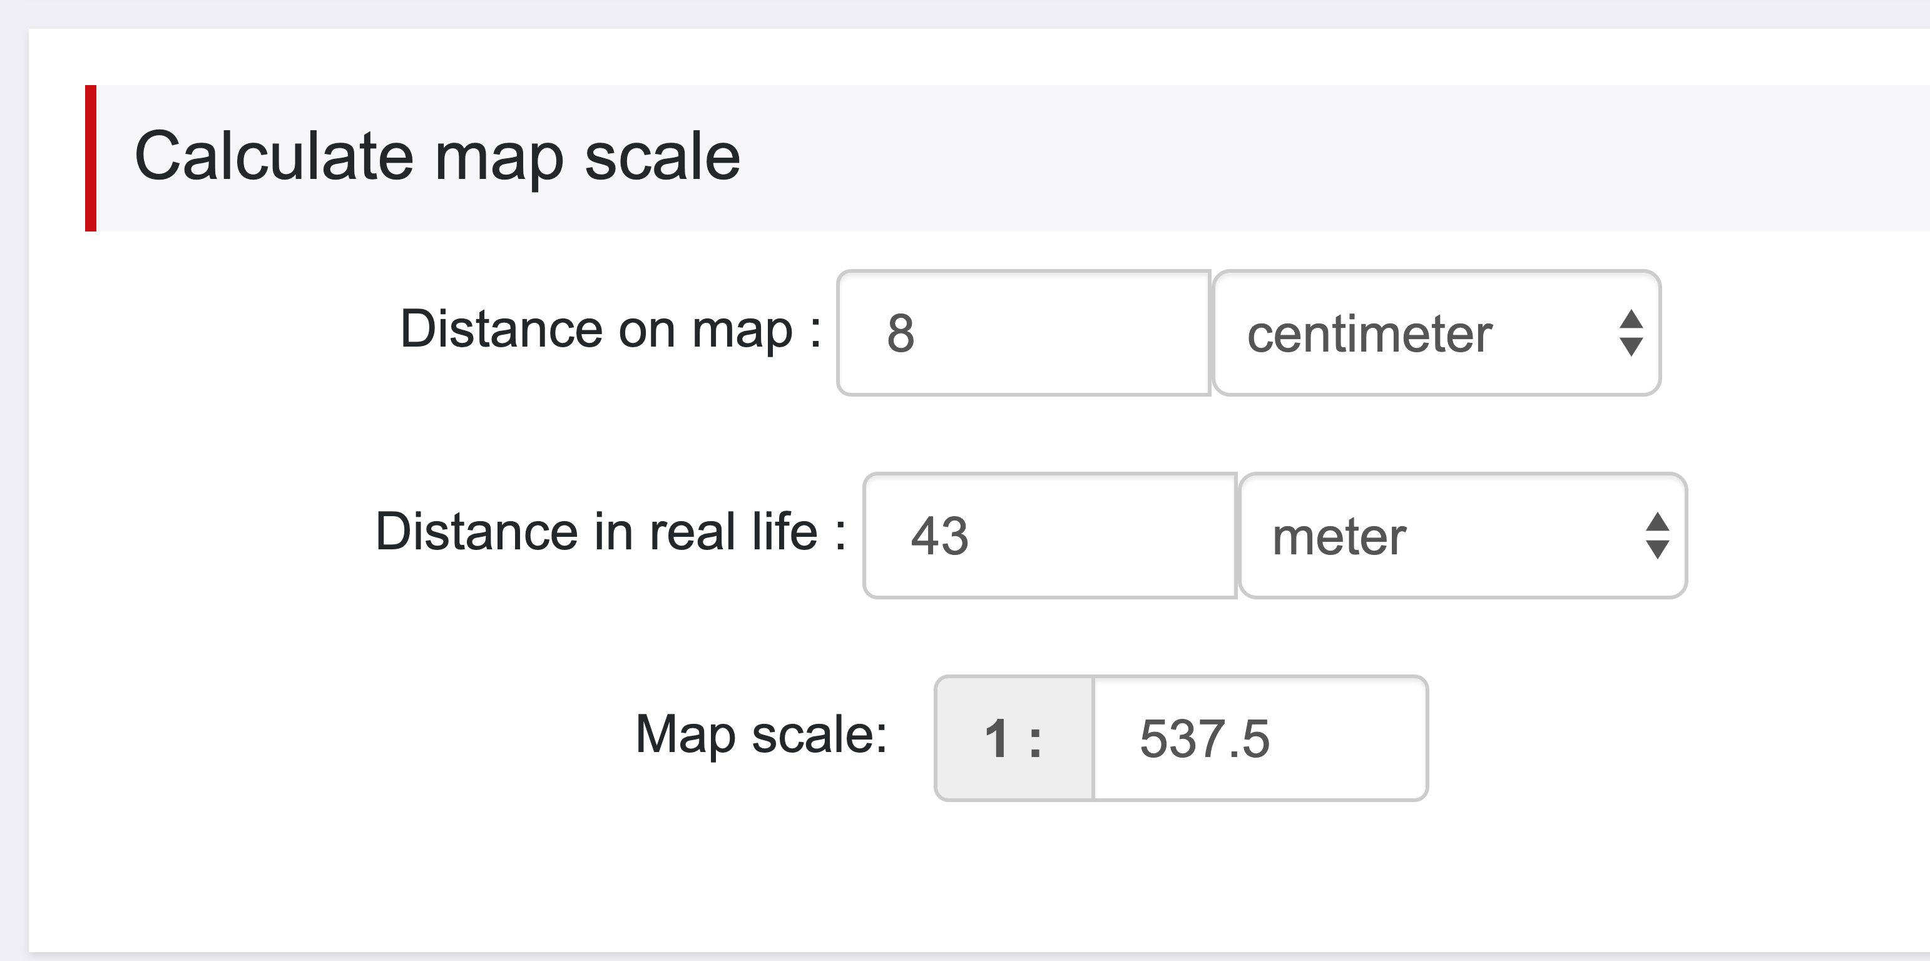Screen dimensions: 1930x961
Task: Click the value 8 in map distance
Action: pyautogui.click(x=901, y=333)
